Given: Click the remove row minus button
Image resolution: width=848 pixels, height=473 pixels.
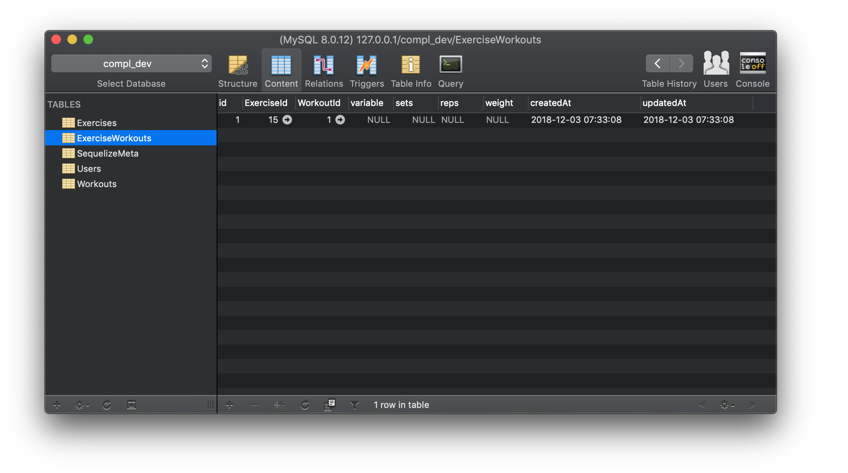Looking at the screenshot, I should click(x=254, y=405).
